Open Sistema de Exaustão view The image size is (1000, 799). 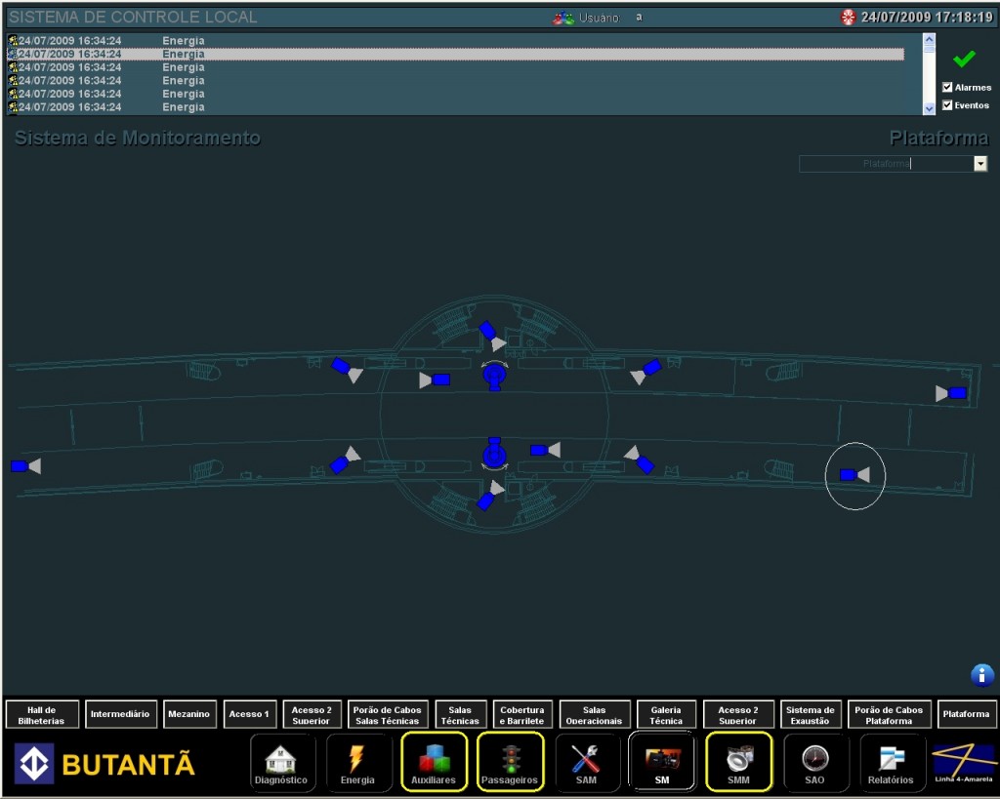810,714
